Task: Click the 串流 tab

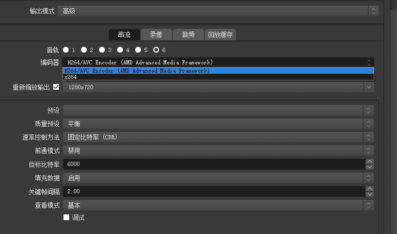Action: click(x=124, y=35)
